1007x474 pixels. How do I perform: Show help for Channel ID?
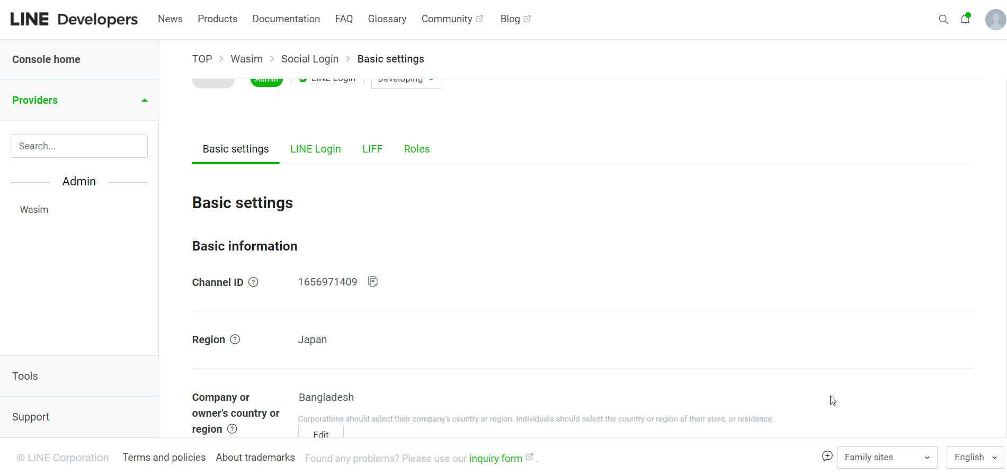click(253, 282)
